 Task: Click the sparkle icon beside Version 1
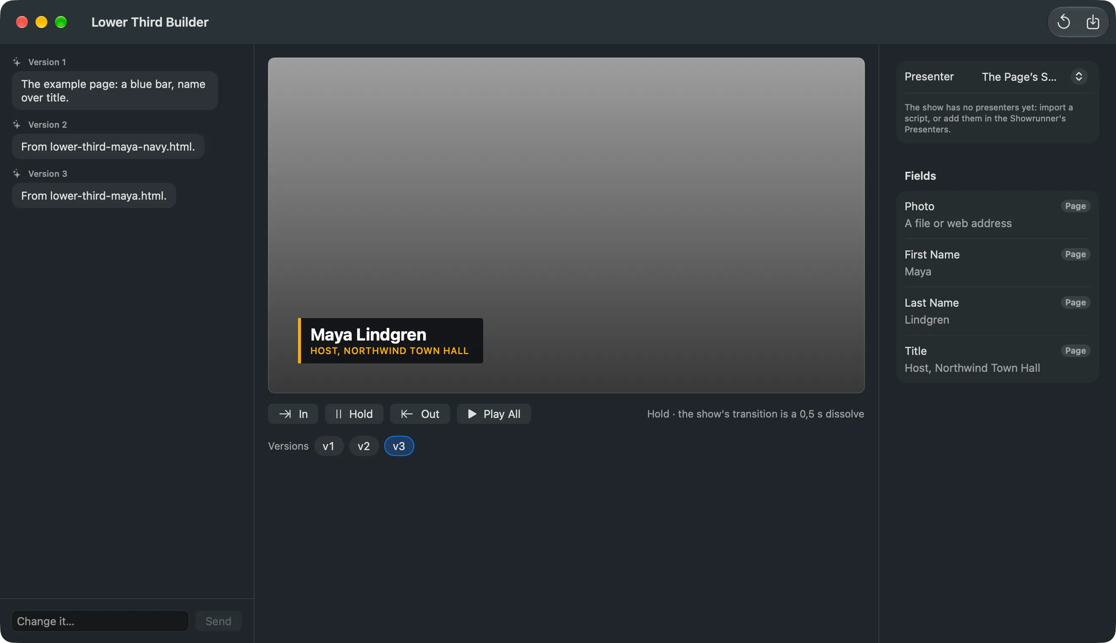17,62
